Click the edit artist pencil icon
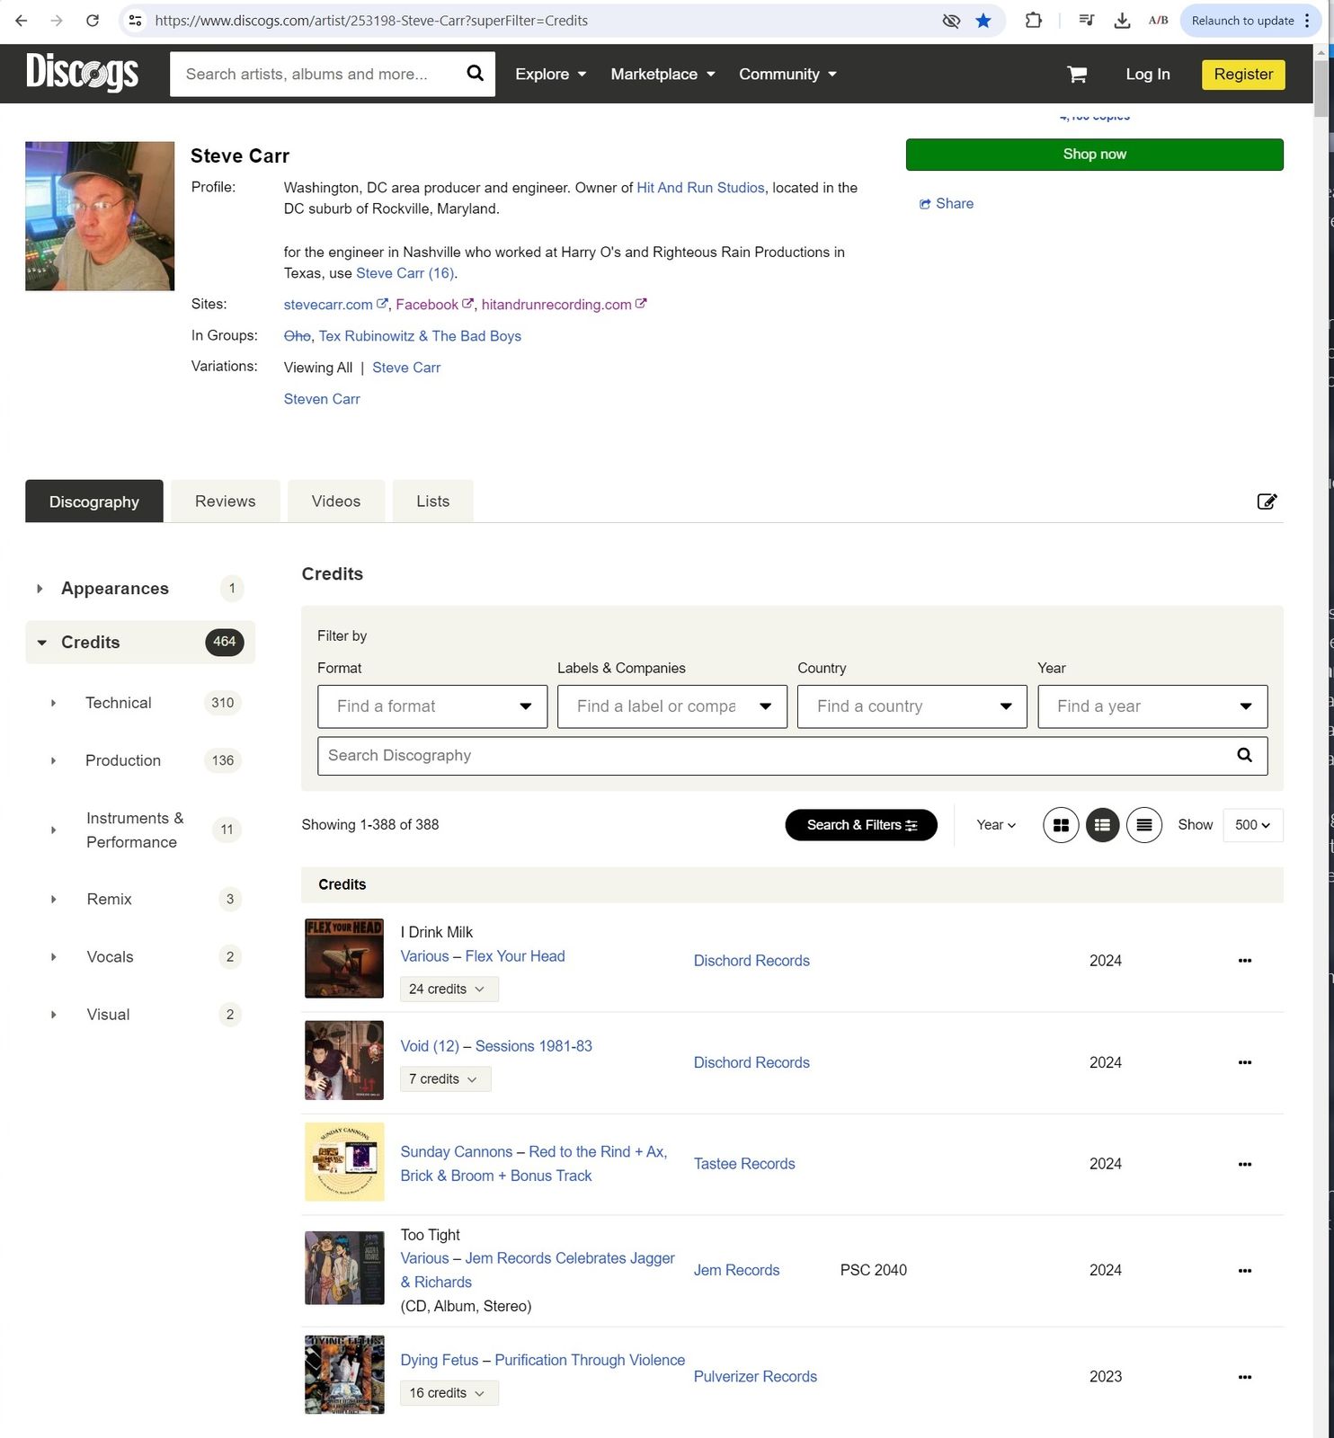This screenshot has height=1438, width=1334. (x=1266, y=502)
